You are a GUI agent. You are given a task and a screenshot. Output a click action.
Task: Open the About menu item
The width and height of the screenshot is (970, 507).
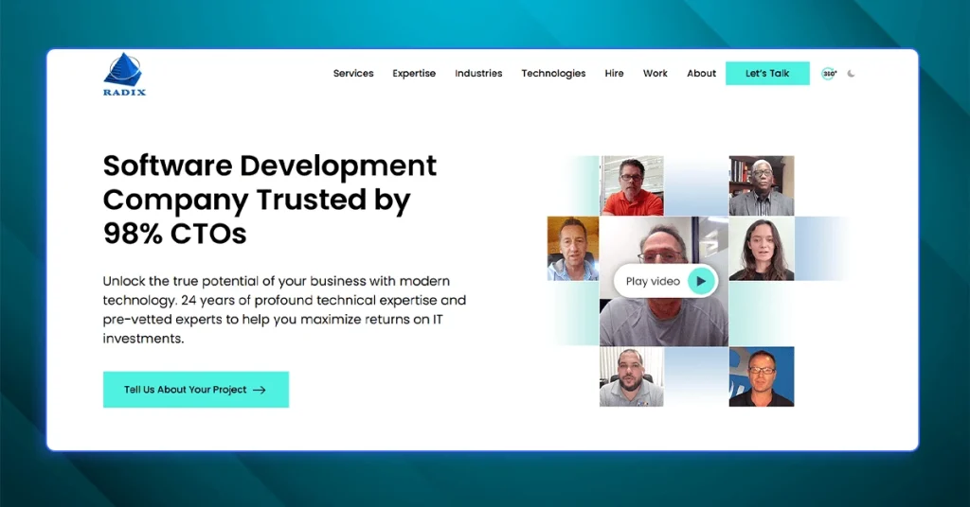point(701,74)
